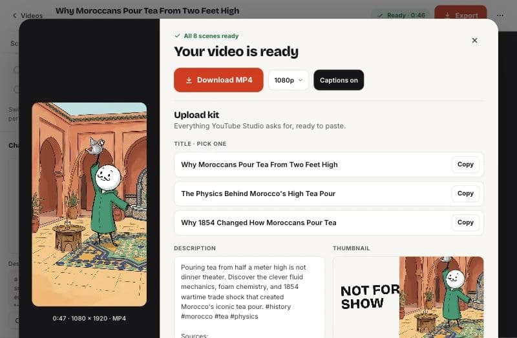Copy the title The Physics Behind Morocco's High Tea Pour
The height and width of the screenshot is (338, 517).
pyautogui.click(x=465, y=194)
